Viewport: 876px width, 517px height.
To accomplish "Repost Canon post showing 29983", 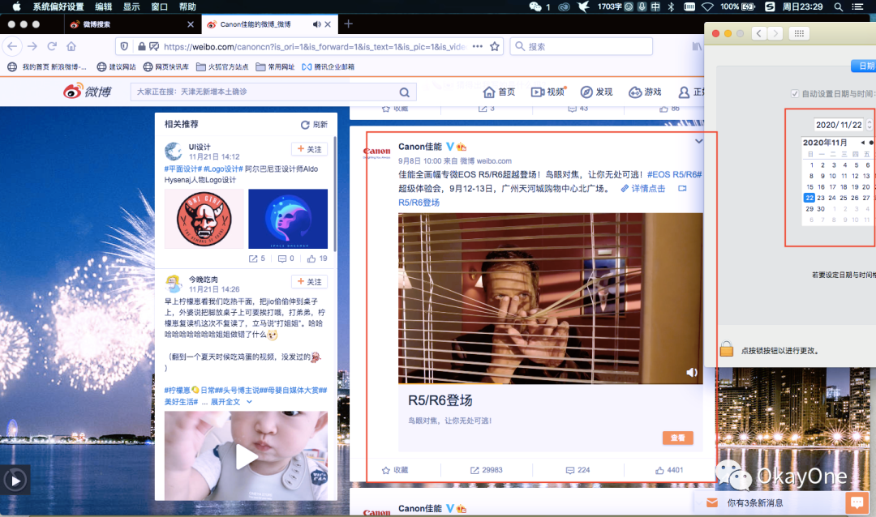I will click(486, 470).
